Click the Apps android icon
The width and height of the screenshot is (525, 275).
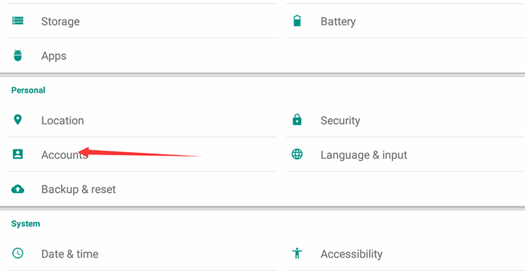[x=18, y=56]
